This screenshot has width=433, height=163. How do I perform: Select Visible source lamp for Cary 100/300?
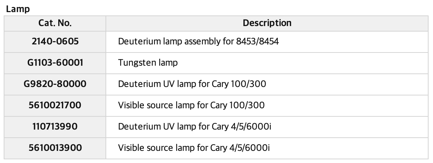pos(191,105)
